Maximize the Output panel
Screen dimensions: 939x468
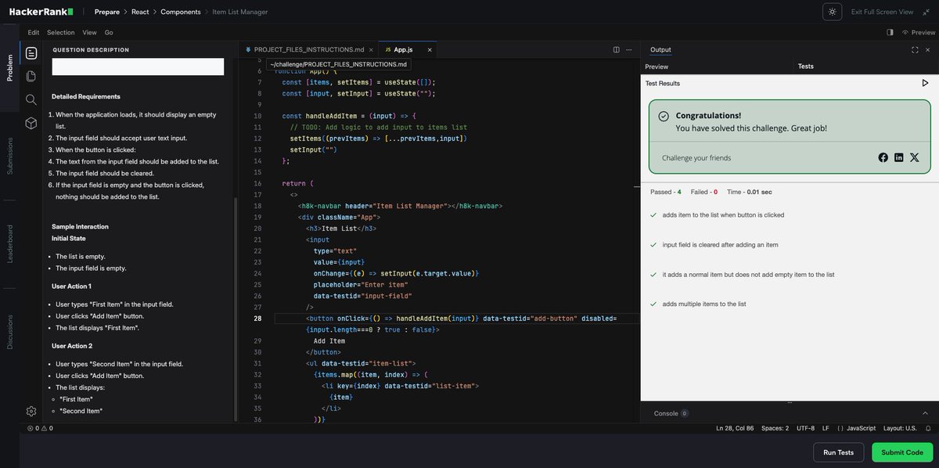click(915, 49)
